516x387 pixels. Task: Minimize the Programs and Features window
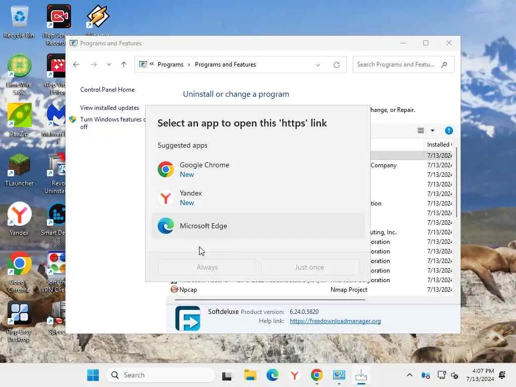(403, 43)
